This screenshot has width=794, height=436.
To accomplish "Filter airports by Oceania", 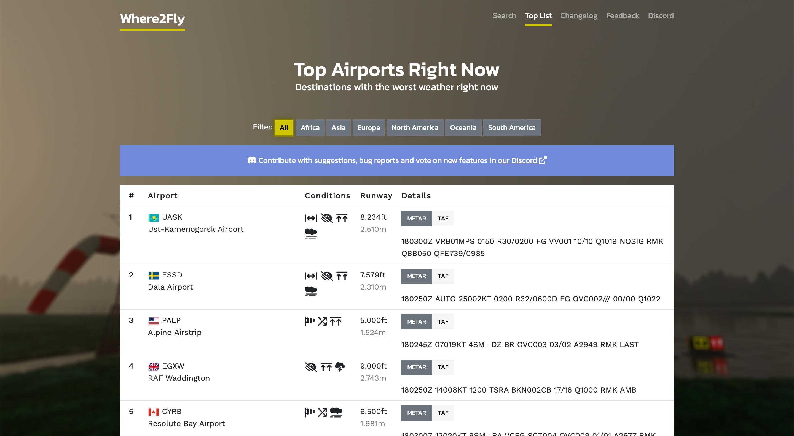I will [x=463, y=127].
